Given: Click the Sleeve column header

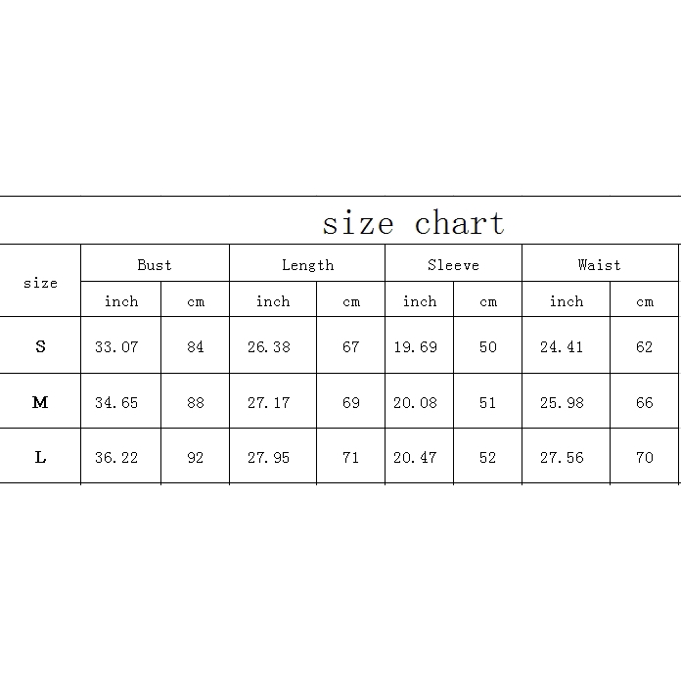Looking at the screenshot, I should (453, 264).
